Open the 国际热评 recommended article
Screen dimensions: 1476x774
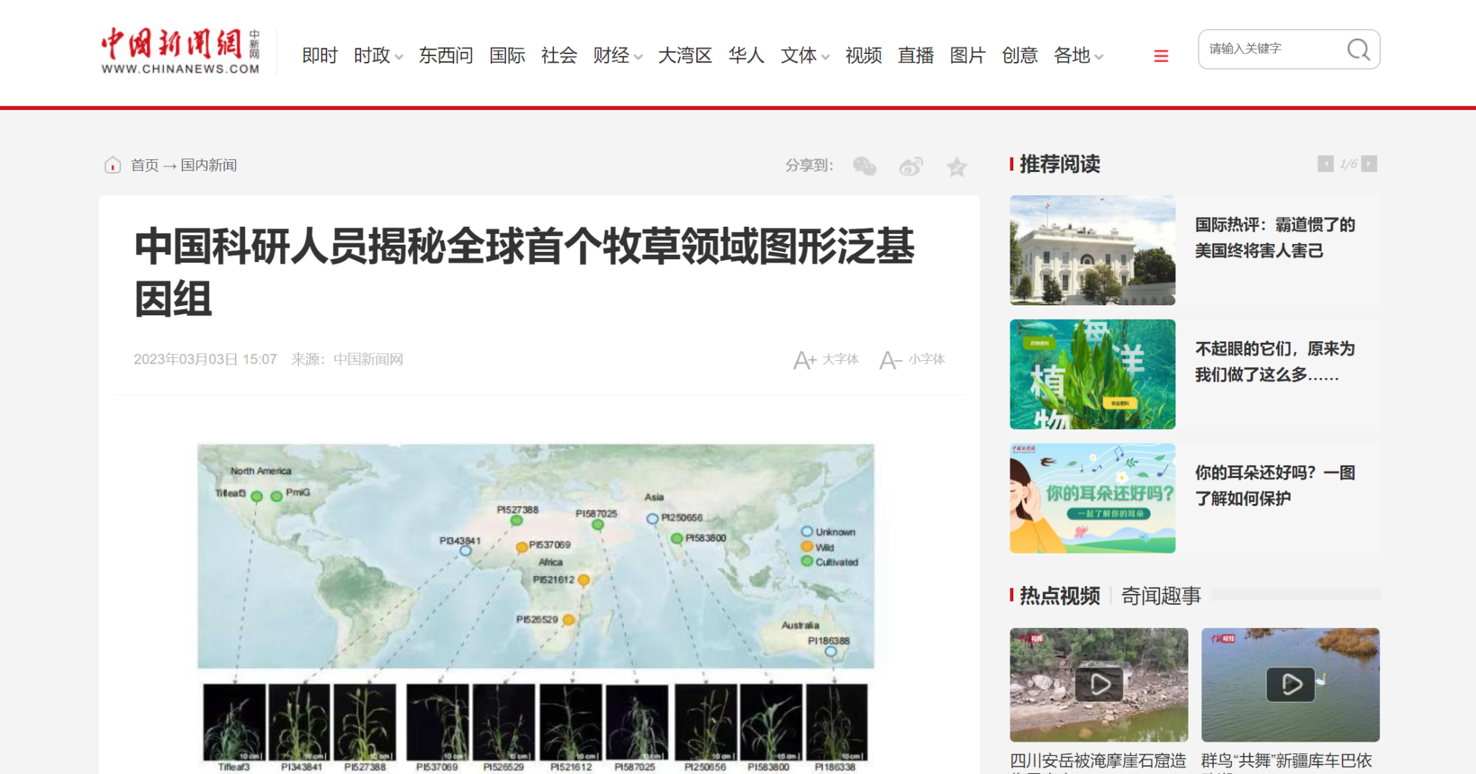1274,238
